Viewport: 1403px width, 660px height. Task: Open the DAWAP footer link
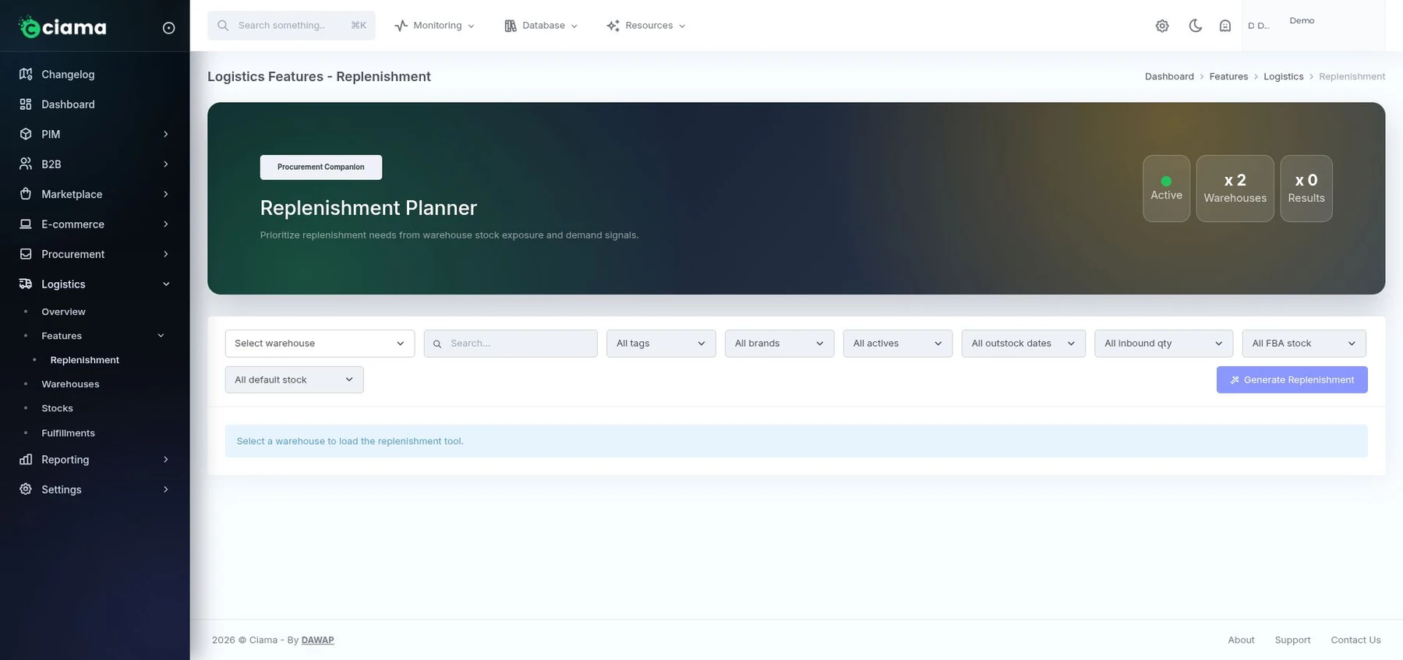(x=317, y=640)
